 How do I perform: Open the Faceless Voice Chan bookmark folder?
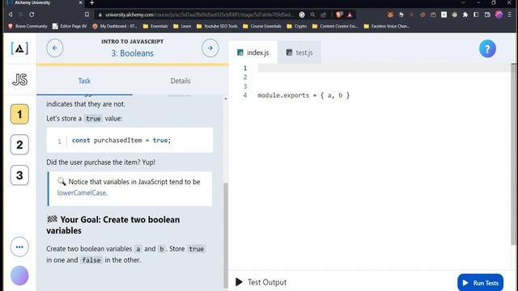(387, 26)
